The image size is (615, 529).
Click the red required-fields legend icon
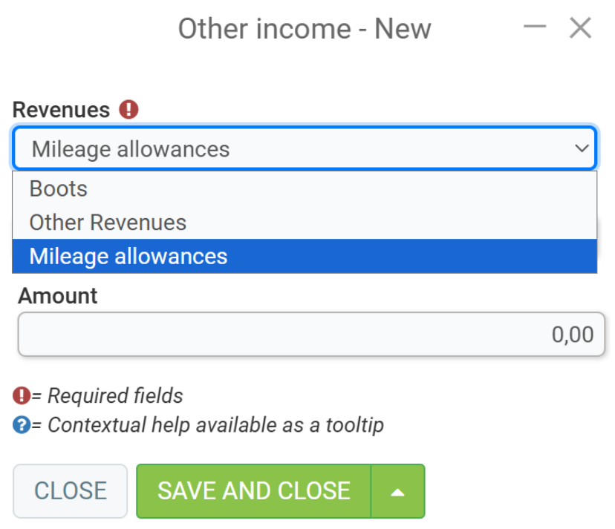(22, 395)
